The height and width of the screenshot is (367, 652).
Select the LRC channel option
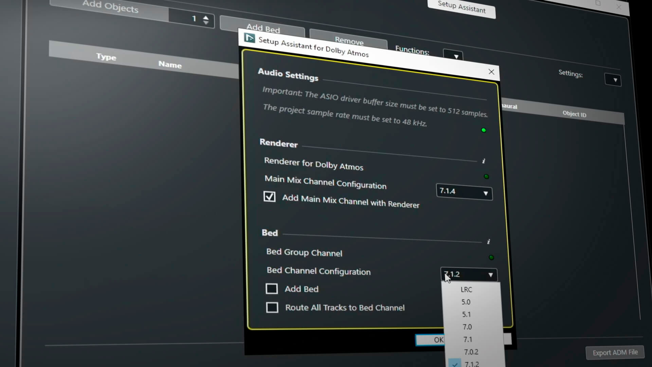coord(466,290)
